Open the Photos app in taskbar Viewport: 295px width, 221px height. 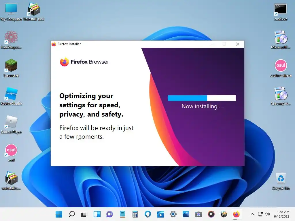click(186, 214)
